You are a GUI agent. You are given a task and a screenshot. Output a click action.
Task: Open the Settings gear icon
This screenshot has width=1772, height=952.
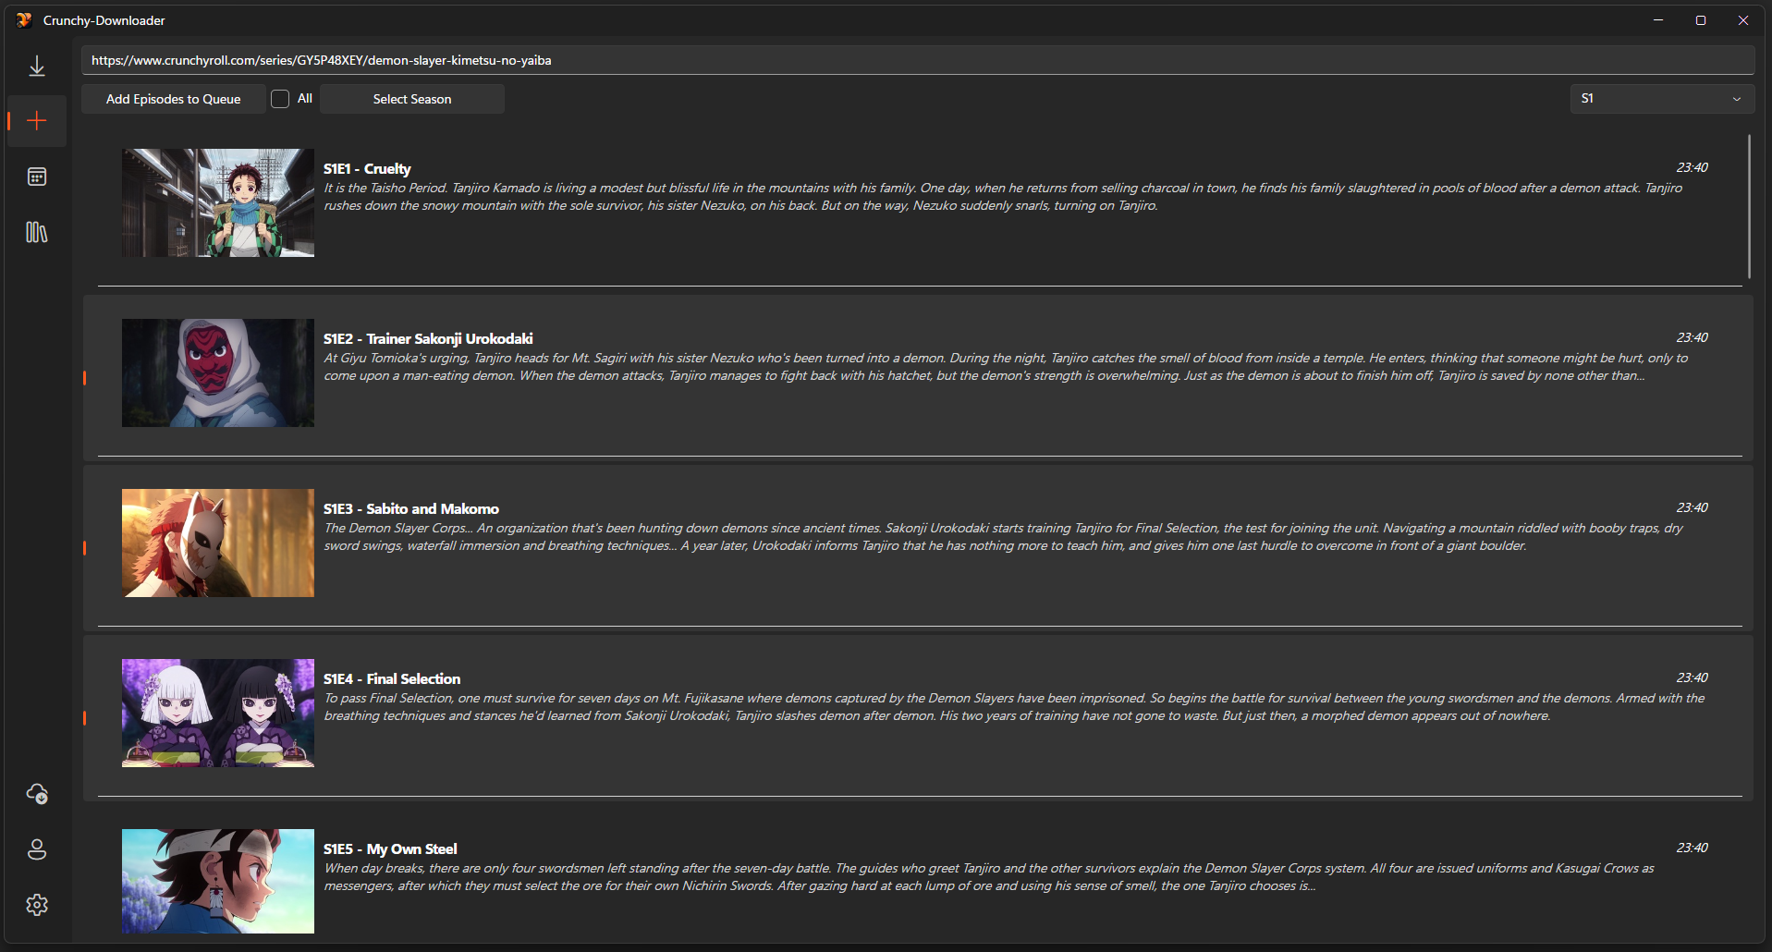click(37, 905)
